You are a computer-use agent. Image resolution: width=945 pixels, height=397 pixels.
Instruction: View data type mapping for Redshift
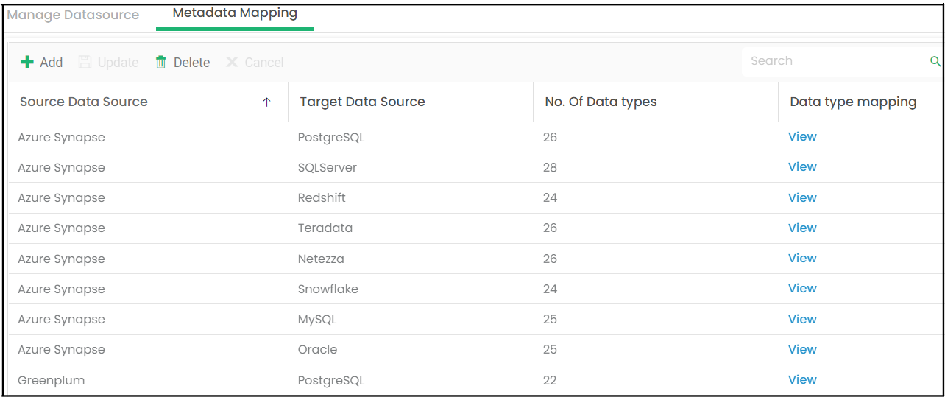[x=802, y=197]
